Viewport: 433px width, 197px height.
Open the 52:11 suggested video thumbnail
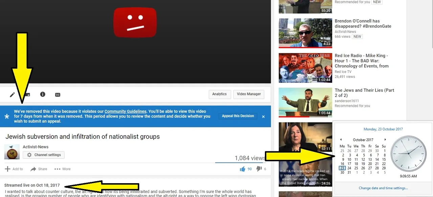(x=305, y=137)
